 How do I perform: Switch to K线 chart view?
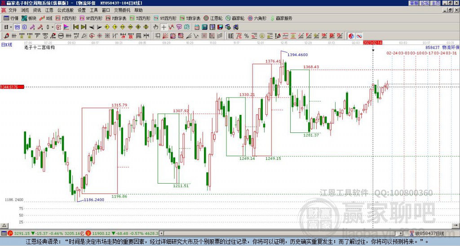coord(46,18)
